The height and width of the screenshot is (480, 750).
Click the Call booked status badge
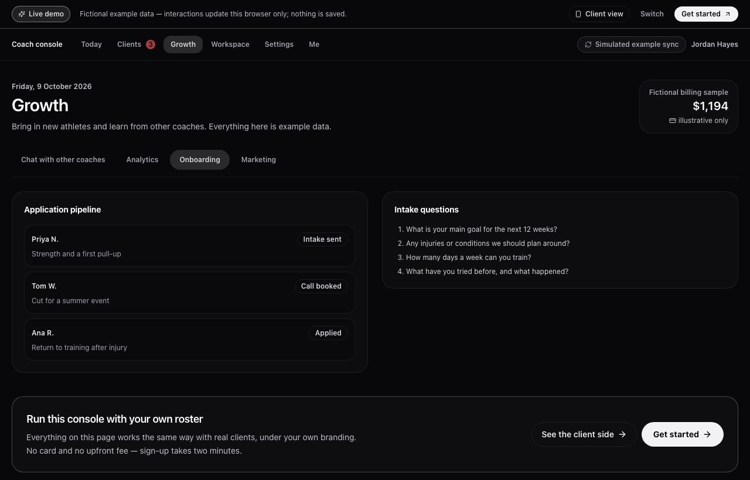321,286
